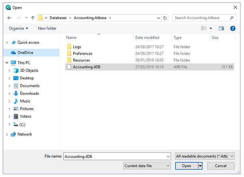Click the 4D app icon in title bar
Image resolution: width=244 pixels, height=177 pixels.
point(8,8)
